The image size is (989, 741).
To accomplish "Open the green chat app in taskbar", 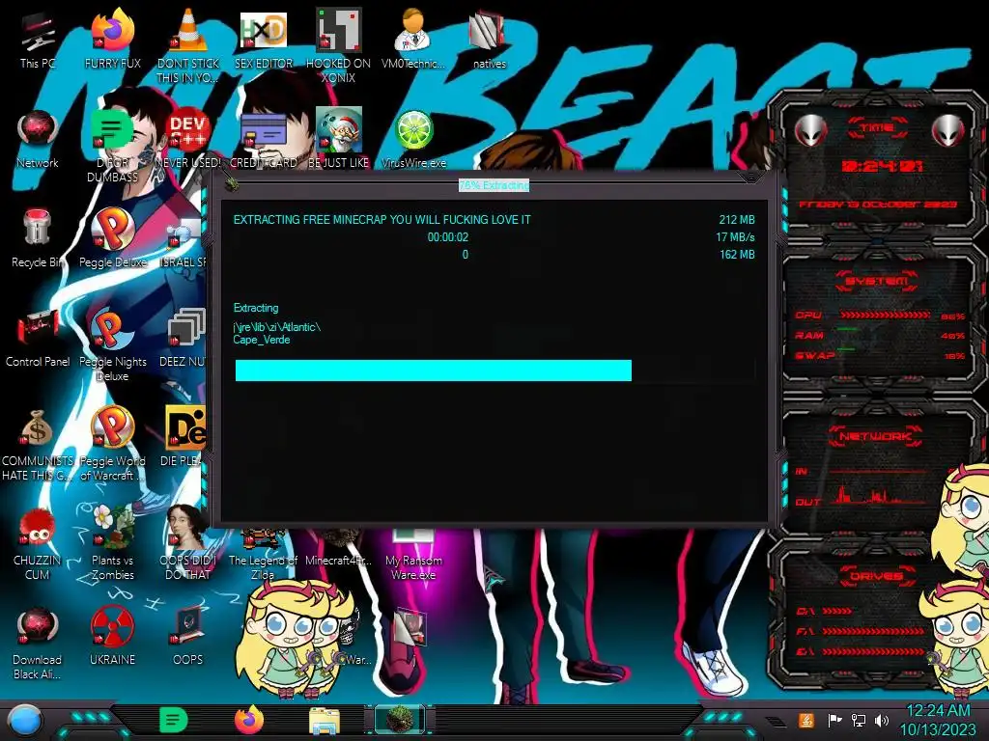I will [x=173, y=720].
